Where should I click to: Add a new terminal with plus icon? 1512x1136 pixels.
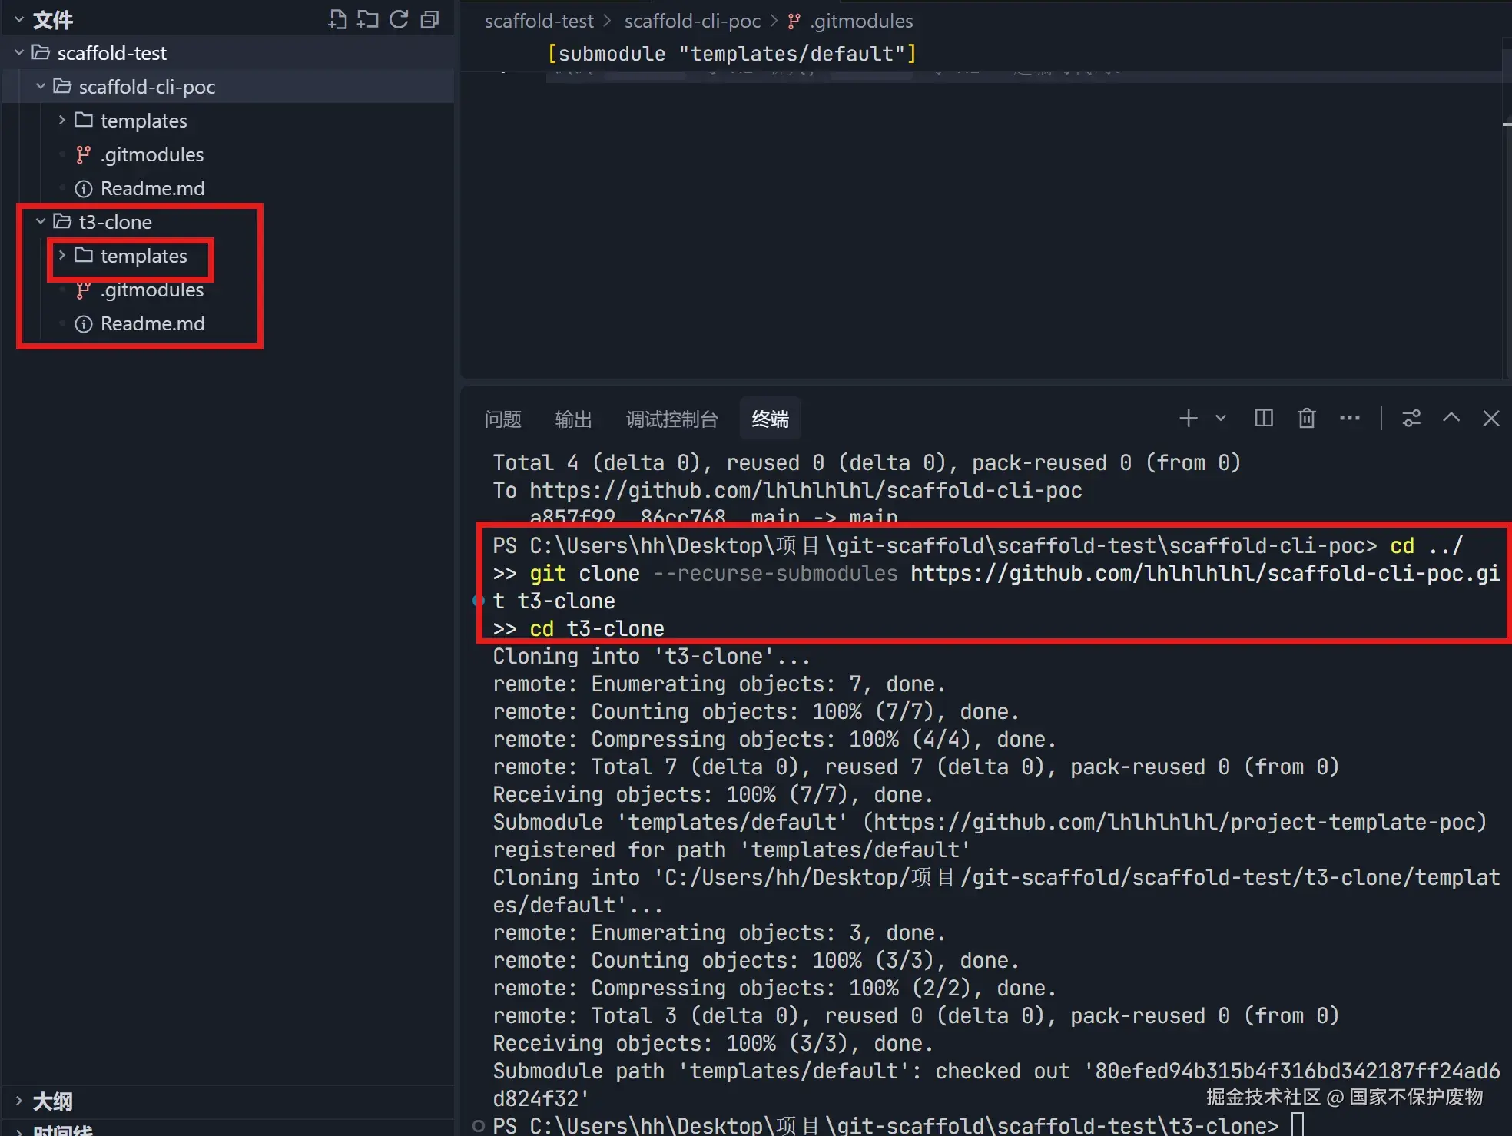pos(1188,419)
